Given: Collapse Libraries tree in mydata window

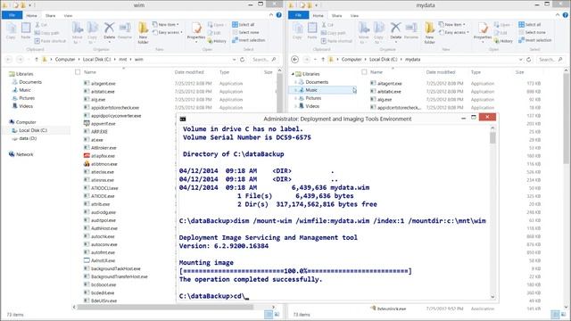Looking at the screenshot, I should pyautogui.click(x=293, y=74).
